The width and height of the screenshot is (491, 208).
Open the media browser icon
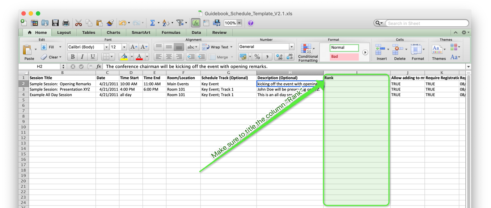217,23
